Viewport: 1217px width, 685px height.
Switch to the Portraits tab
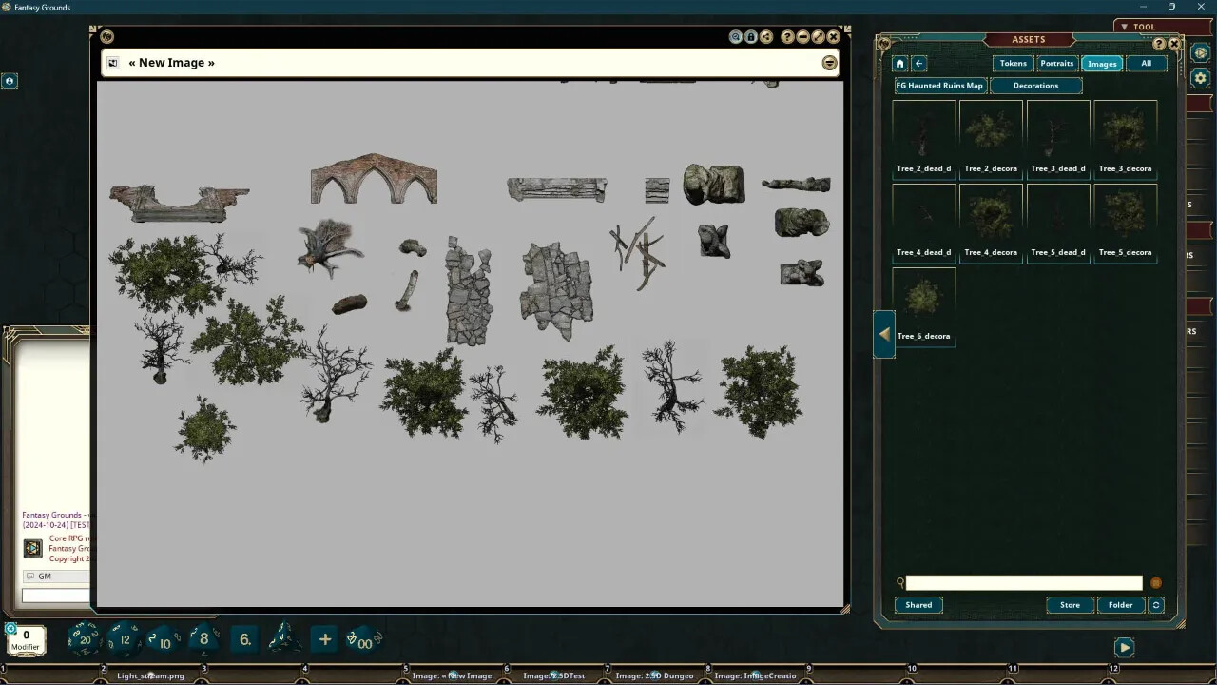[1056, 63]
